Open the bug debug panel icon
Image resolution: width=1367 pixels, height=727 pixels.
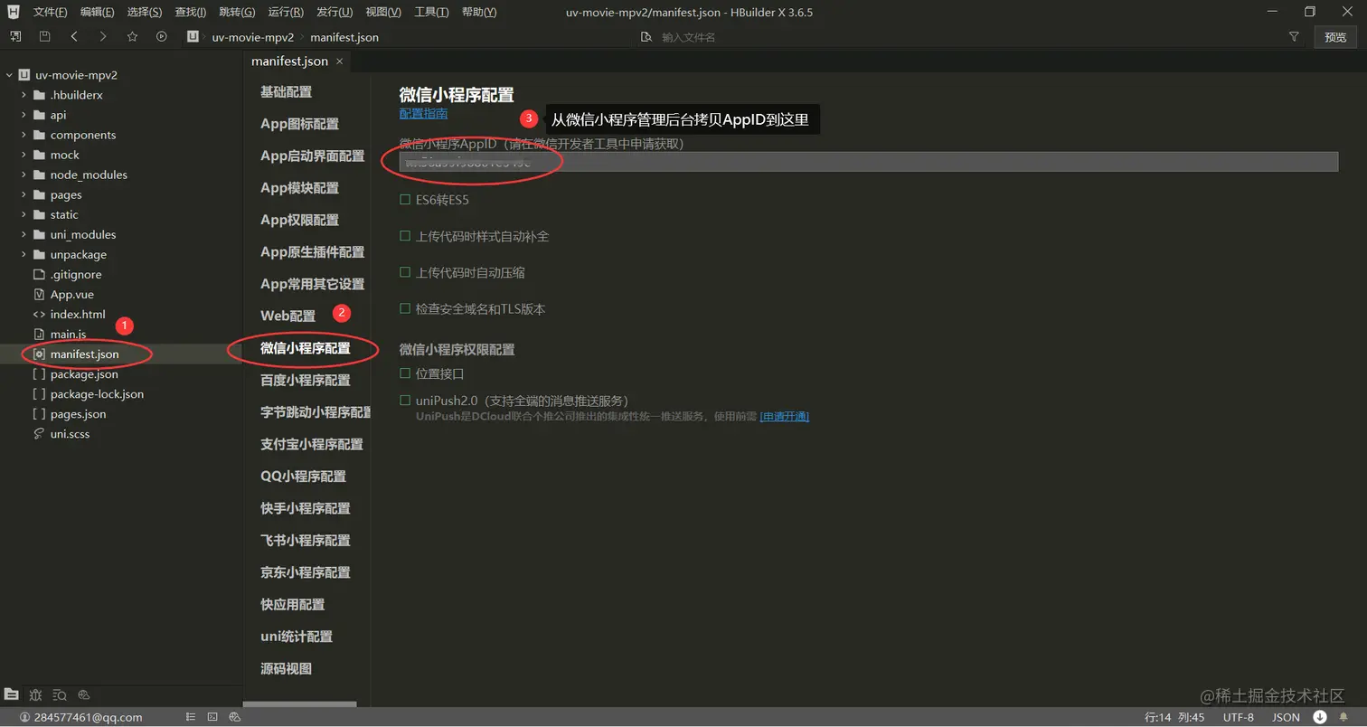(x=35, y=694)
